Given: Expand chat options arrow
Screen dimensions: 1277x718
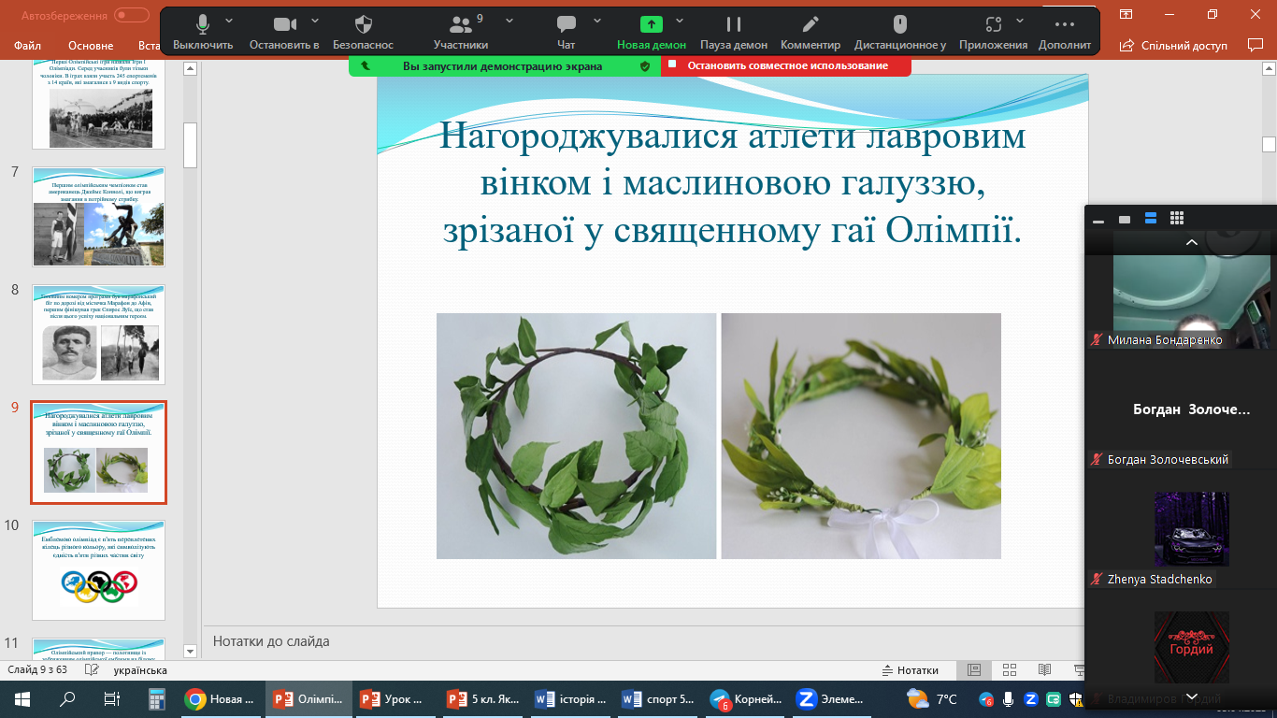Looking at the screenshot, I should click(595, 21).
